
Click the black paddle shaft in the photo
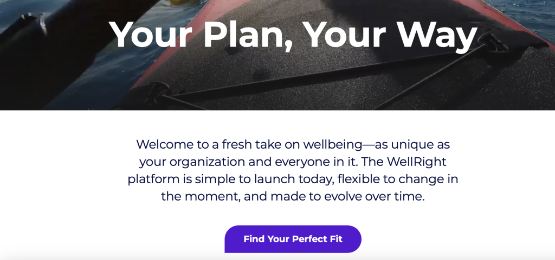tap(33, 43)
